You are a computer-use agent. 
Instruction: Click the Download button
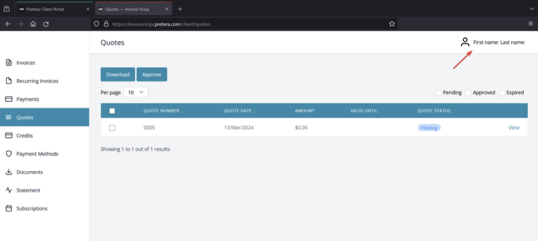point(118,75)
